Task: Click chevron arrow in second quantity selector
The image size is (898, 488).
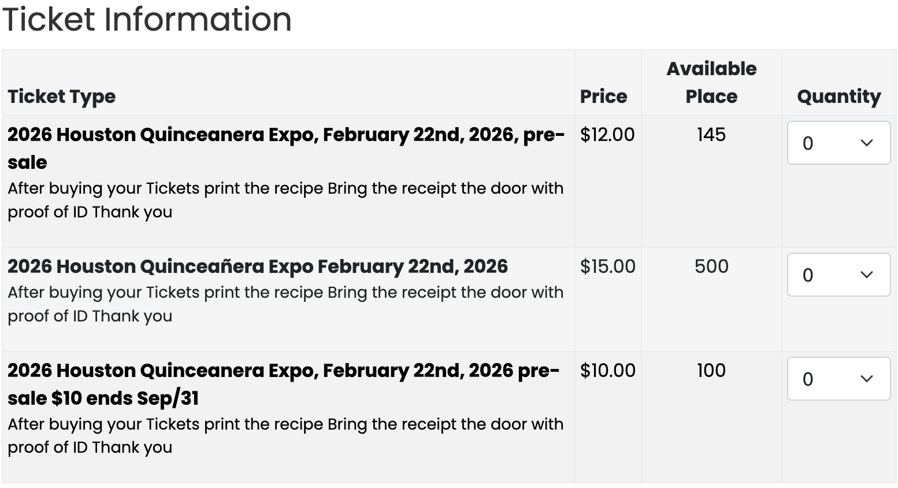Action: pos(866,275)
